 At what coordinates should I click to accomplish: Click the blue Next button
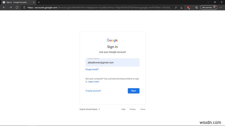pos(134,91)
